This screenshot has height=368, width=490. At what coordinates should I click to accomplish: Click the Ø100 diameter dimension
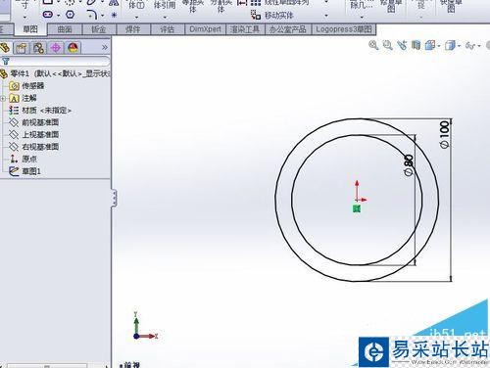(445, 135)
